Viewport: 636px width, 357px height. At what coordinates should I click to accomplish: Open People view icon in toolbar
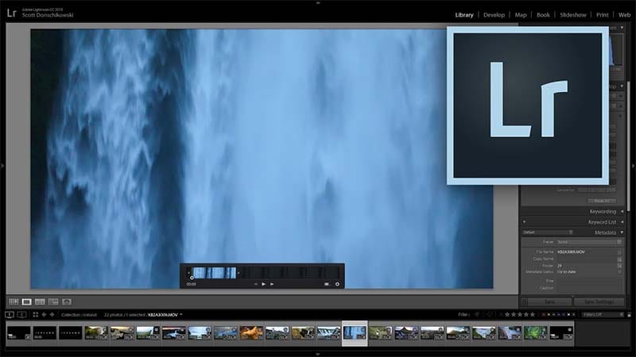coord(67,302)
